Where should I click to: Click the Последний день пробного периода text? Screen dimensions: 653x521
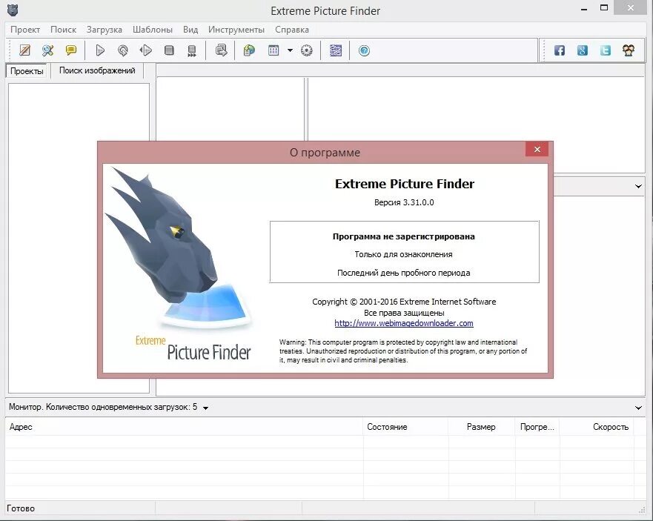[403, 273]
